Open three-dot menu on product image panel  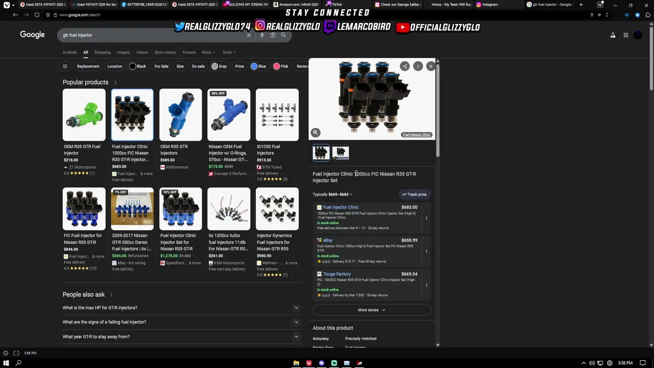(418, 66)
